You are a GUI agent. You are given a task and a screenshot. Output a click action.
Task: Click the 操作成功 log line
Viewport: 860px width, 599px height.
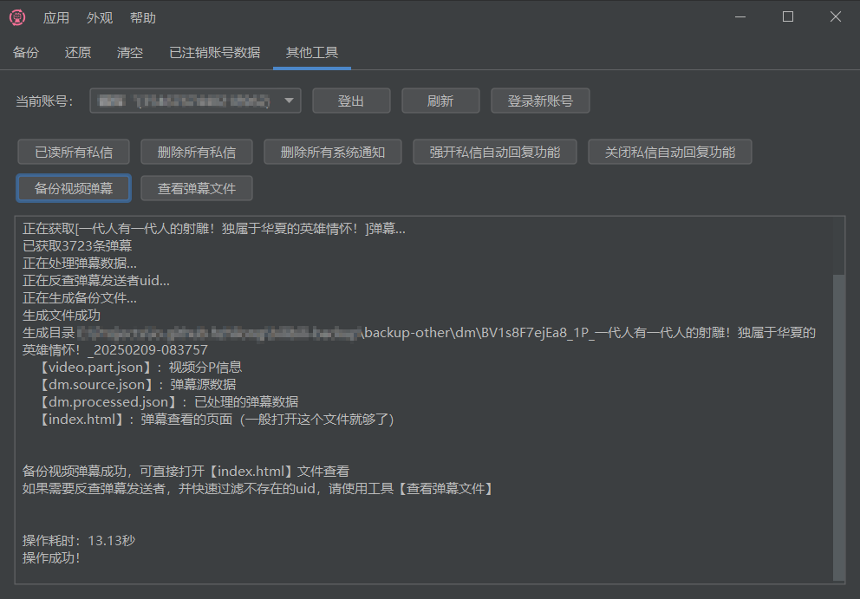[51, 558]
